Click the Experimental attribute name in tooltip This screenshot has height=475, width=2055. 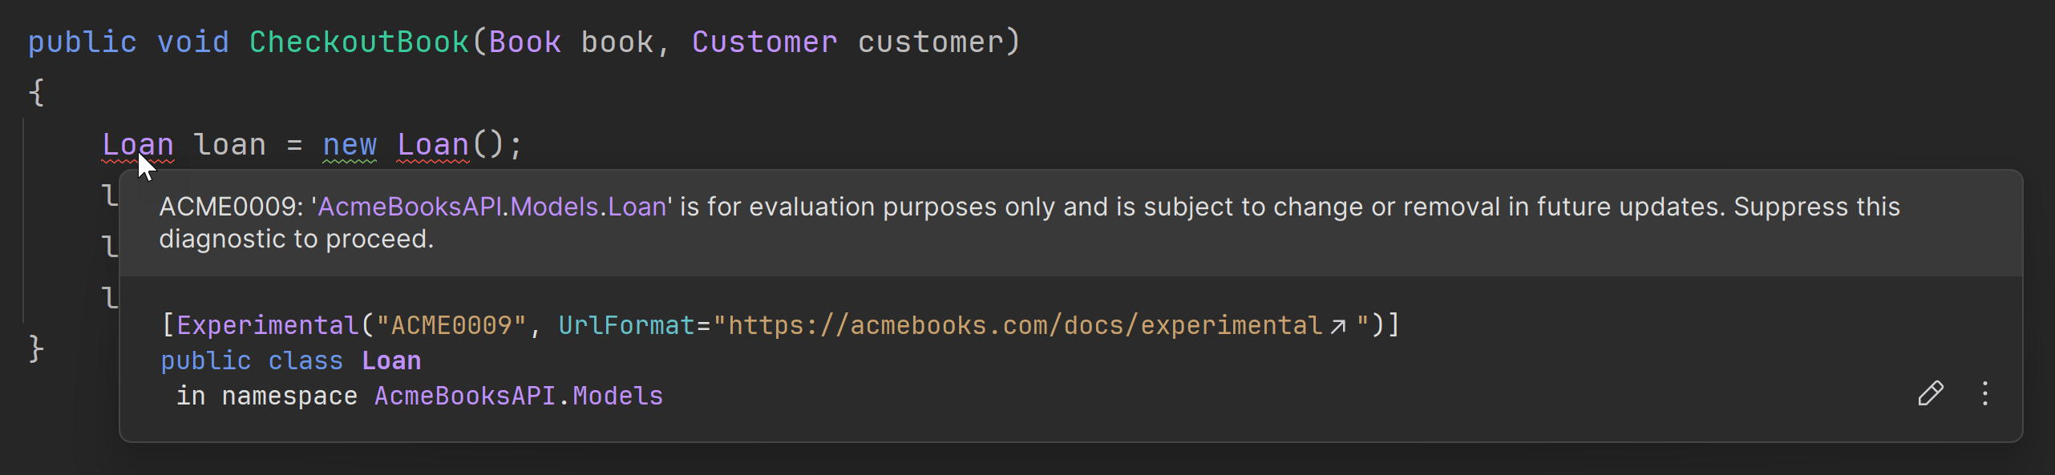click(267, 326)
